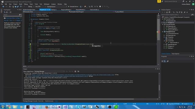The height and width of the screenshot is (109, 195).
Task: Select appsettings.json in Solution Explorer
Action: pyautogui.click(x=172, y=45)
